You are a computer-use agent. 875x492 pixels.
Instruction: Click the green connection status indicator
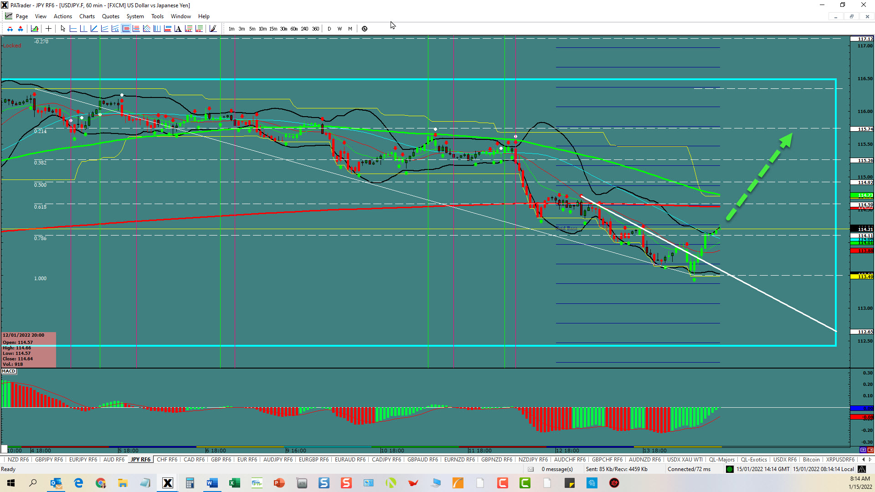coord(730,469)
